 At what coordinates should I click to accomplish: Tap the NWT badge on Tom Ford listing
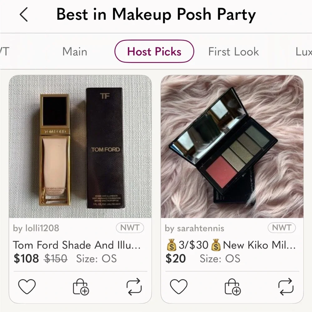click(x=130, y=227)
